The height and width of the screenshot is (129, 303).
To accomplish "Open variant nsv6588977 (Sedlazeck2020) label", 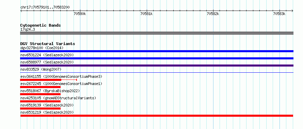I will (x=47, y=62).
